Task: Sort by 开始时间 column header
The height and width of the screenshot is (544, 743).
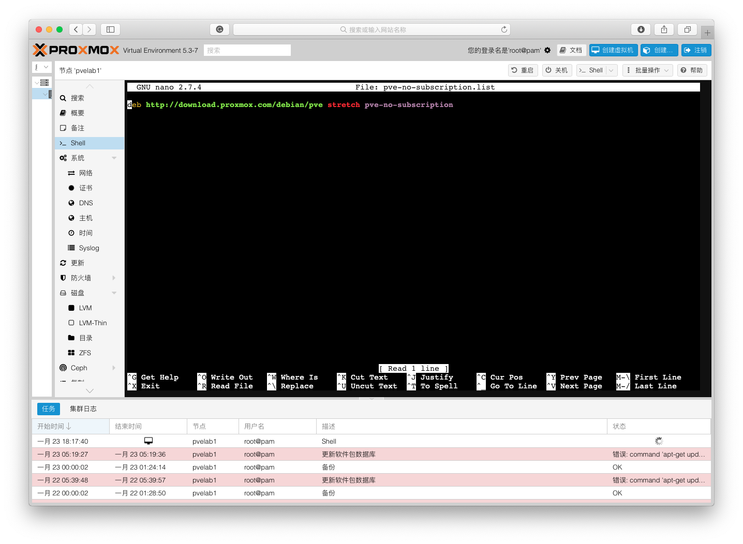Action: click(70, 427)
